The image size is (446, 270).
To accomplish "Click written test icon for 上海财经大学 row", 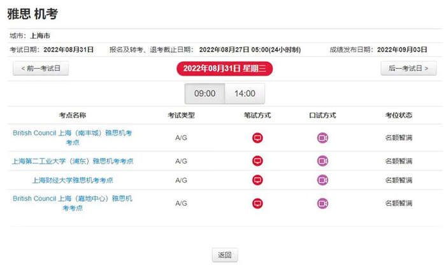I will (257, 180).
